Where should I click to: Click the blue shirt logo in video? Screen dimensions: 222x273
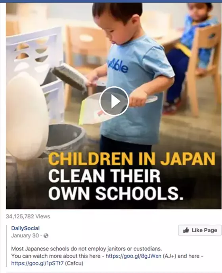tap(117, 67)
